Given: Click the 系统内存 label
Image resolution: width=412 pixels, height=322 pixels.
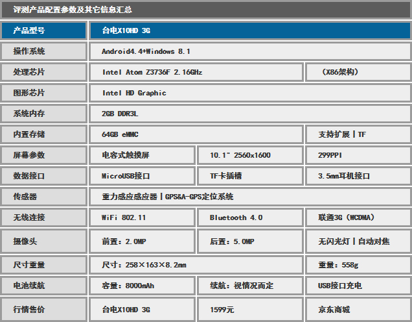Looking at the screenshot, I should (x=44, y=114).
